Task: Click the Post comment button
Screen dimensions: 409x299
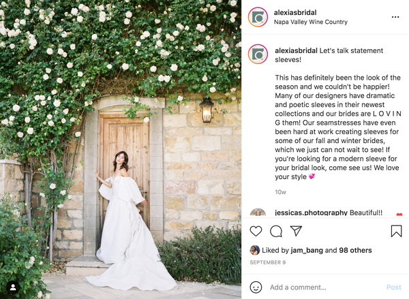Action: coord(393,287)
